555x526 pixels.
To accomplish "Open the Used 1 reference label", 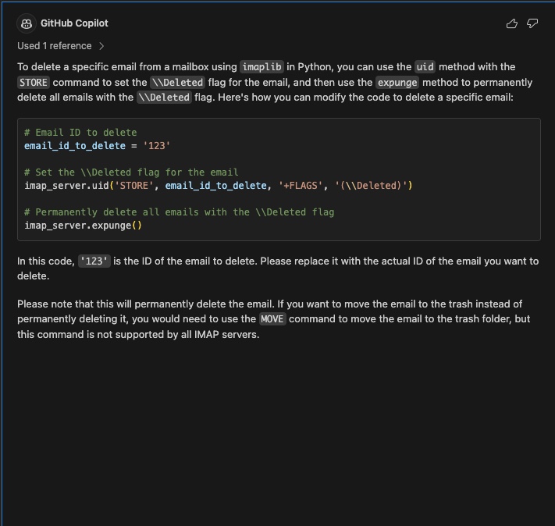I will (55, 46).
